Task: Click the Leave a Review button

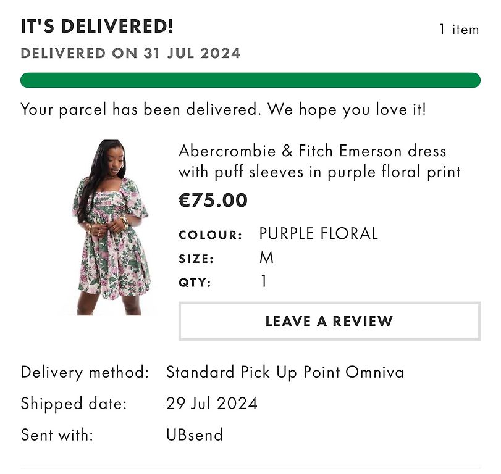Action: (329, 321)
